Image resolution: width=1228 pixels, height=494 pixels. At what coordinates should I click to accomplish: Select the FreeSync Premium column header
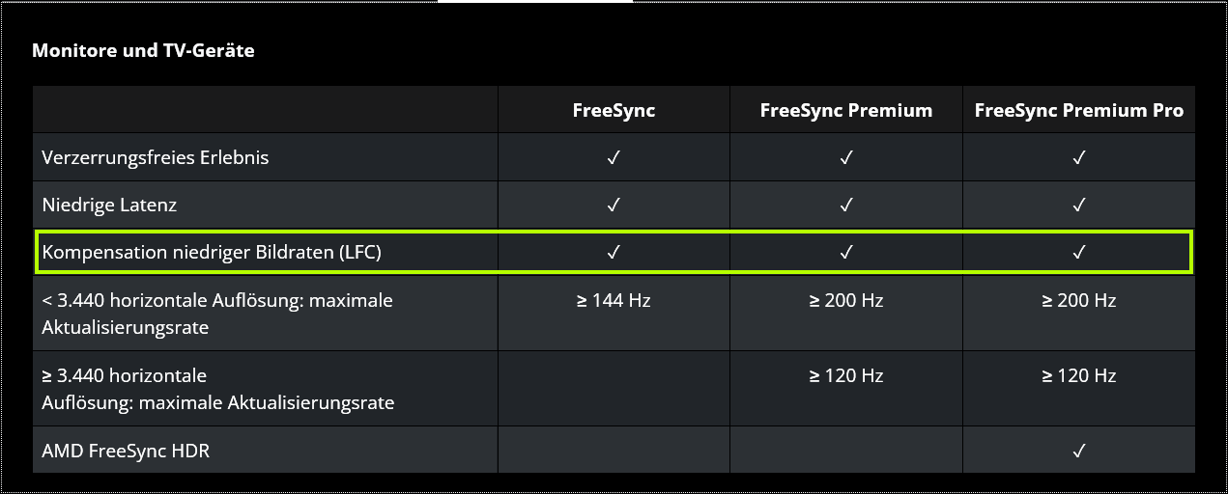click(x=846, y=110)
